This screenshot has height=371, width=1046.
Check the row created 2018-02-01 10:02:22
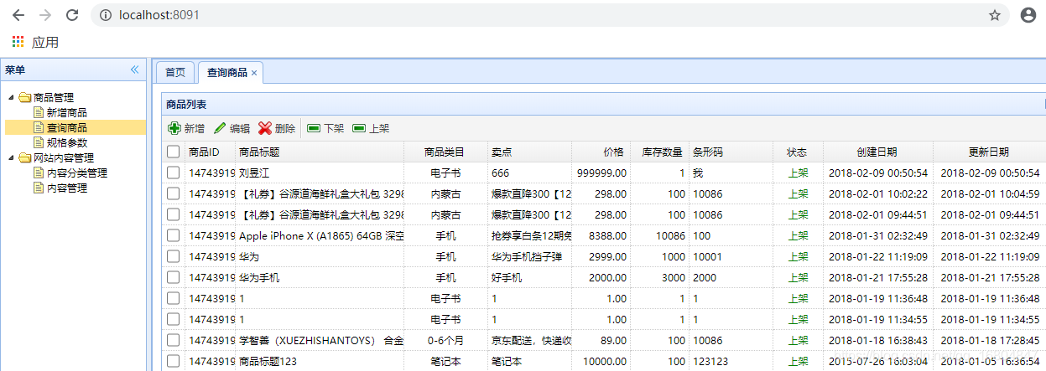173,193
